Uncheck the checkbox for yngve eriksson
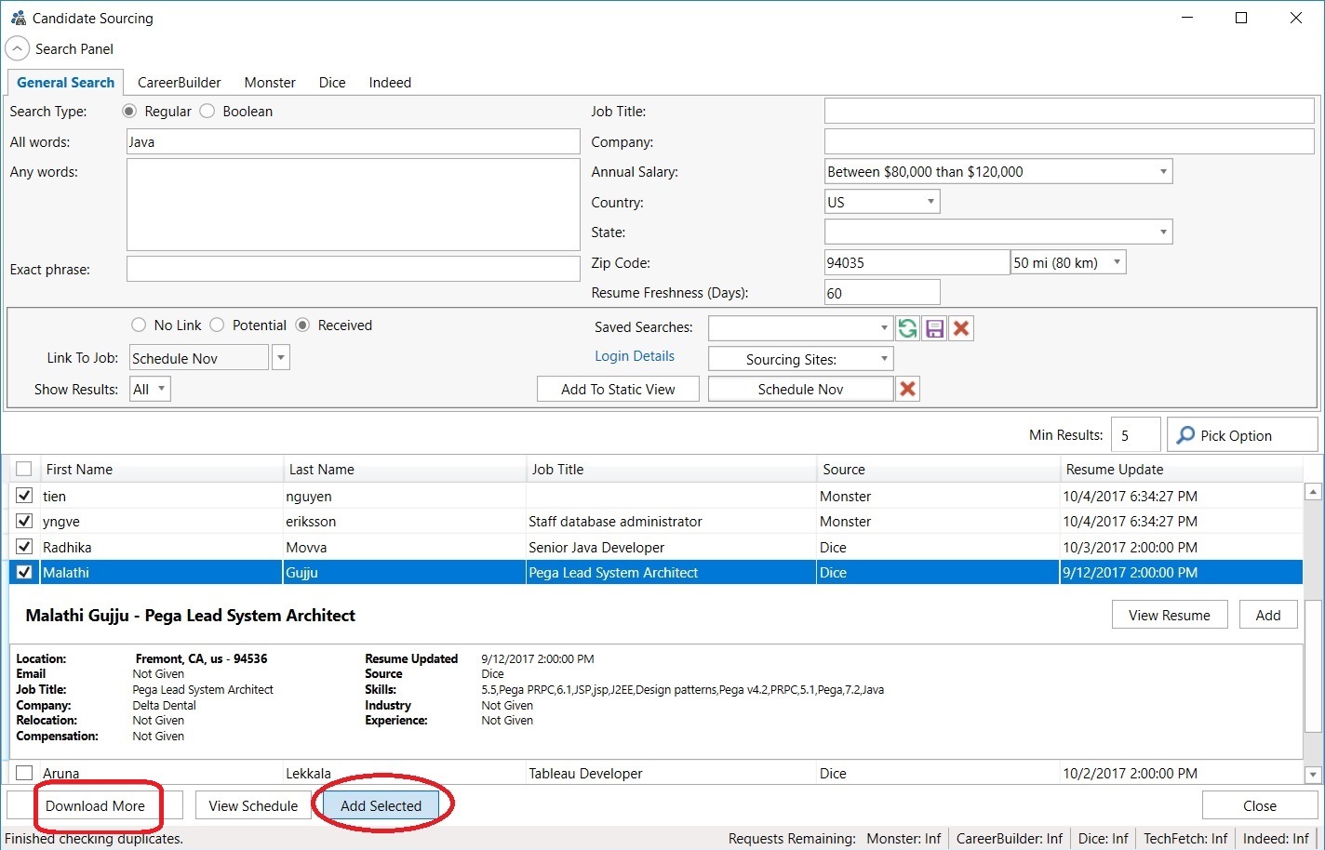The width and height of the screenshot is (1325, 850). click(24, 521)
